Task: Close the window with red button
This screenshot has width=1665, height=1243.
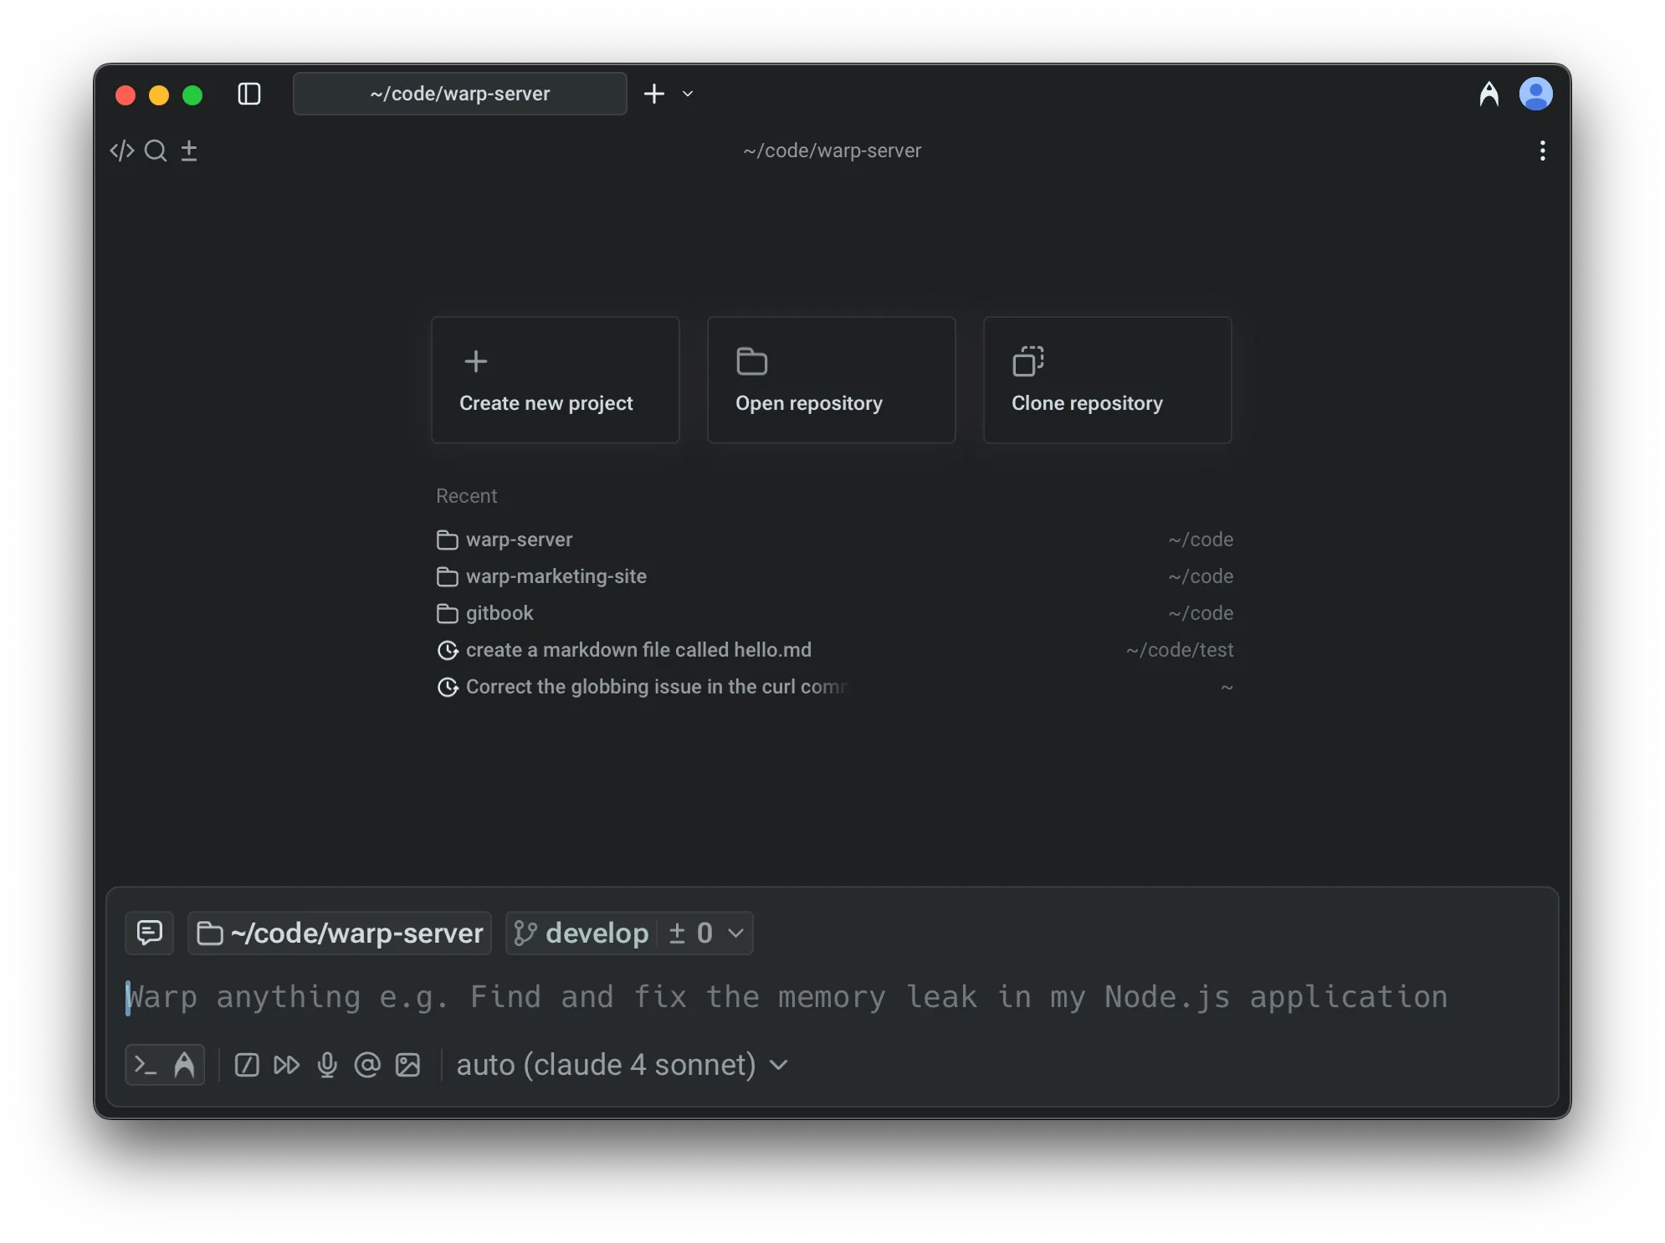Action: 126,95
